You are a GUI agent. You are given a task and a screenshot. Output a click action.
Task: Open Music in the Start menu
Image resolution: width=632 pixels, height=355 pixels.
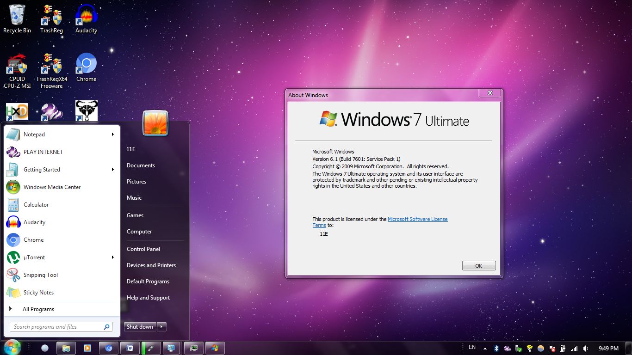point(134,198)
